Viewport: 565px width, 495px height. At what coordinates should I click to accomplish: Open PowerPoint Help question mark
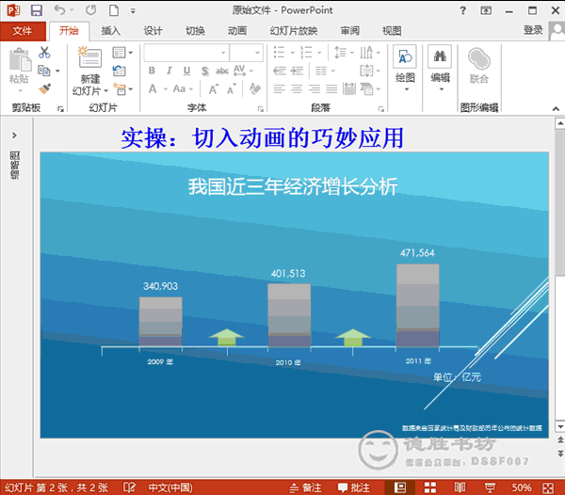[462, 10]
